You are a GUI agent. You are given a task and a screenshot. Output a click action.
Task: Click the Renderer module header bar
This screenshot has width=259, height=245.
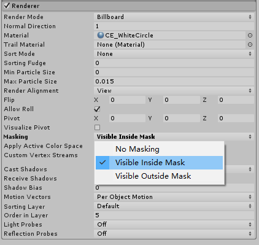[x=129, y=6]
